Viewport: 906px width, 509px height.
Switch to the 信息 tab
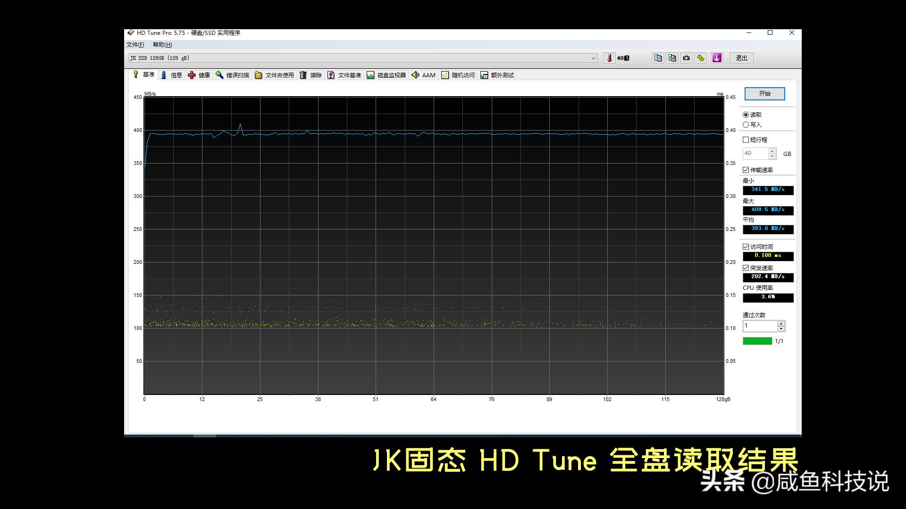(x=176, y=74)
